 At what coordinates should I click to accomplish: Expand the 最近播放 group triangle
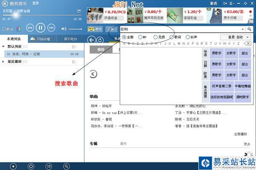pyautogui.click(x=3, y=62)
